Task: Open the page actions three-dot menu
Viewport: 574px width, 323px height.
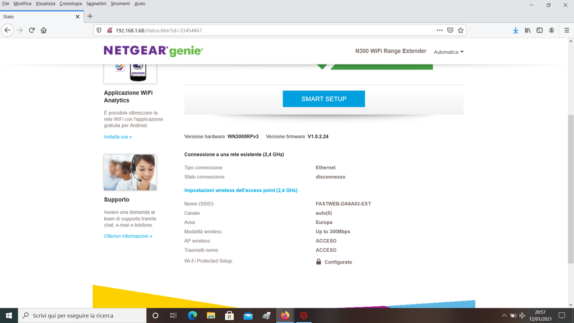Action: click(x=439, y=30)
